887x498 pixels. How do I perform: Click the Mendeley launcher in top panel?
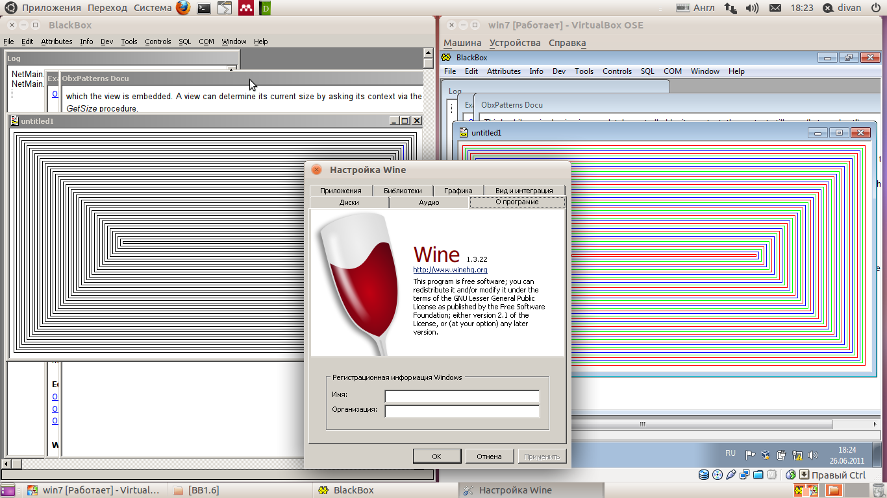(245, 8)
